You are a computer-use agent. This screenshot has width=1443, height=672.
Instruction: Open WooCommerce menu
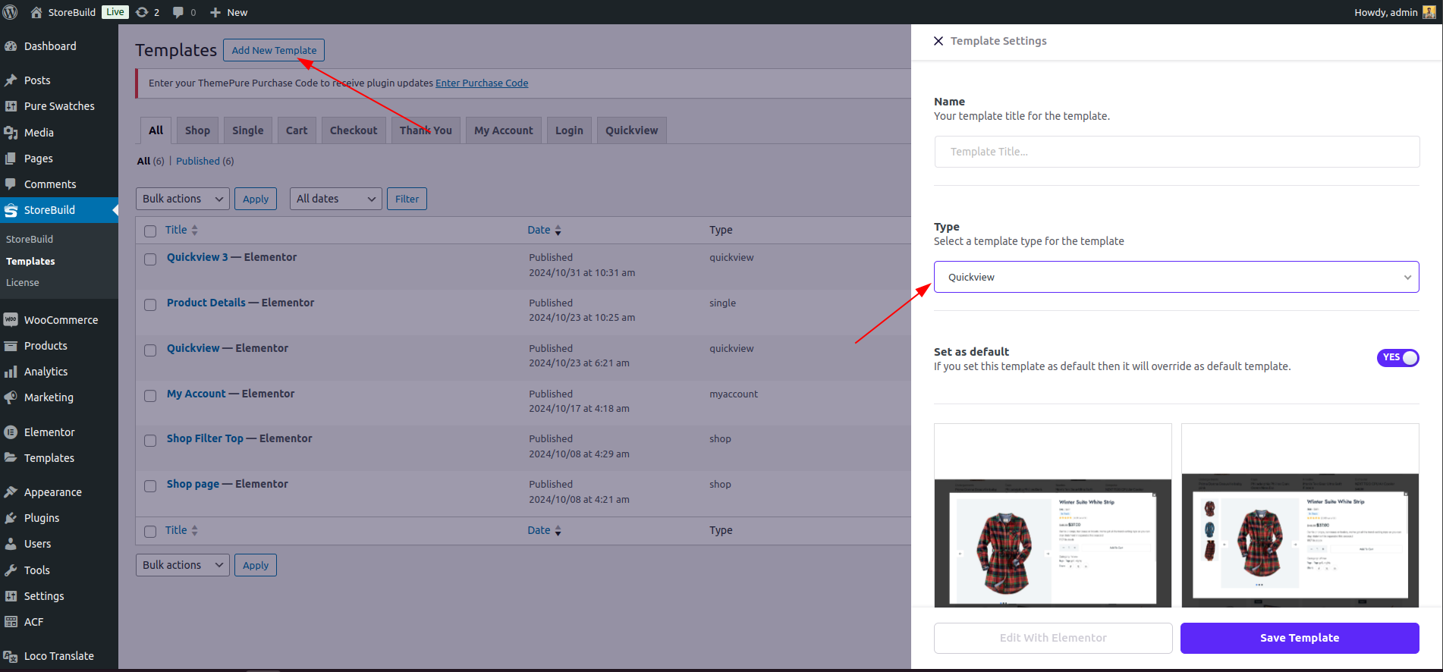[59, 320]
